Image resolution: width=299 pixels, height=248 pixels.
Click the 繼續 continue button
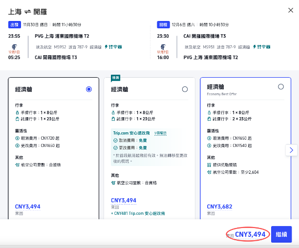click(x=281, y=234)
